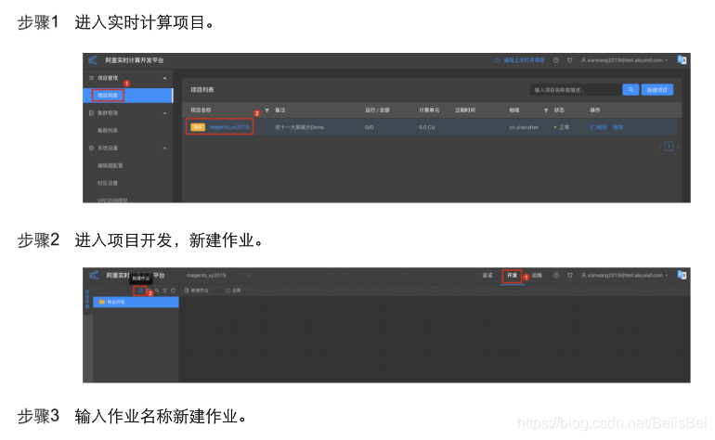Collapse the 集群管理 sidebar section
This screenshot has width=715, height=440.
pyautogui.click(x=164, y=113)
